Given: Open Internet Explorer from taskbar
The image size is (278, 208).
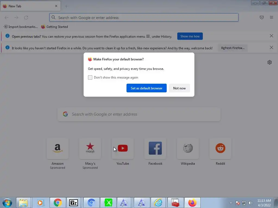Looking at the screenshot, I should pyautogui.click(x=158, y=203).
